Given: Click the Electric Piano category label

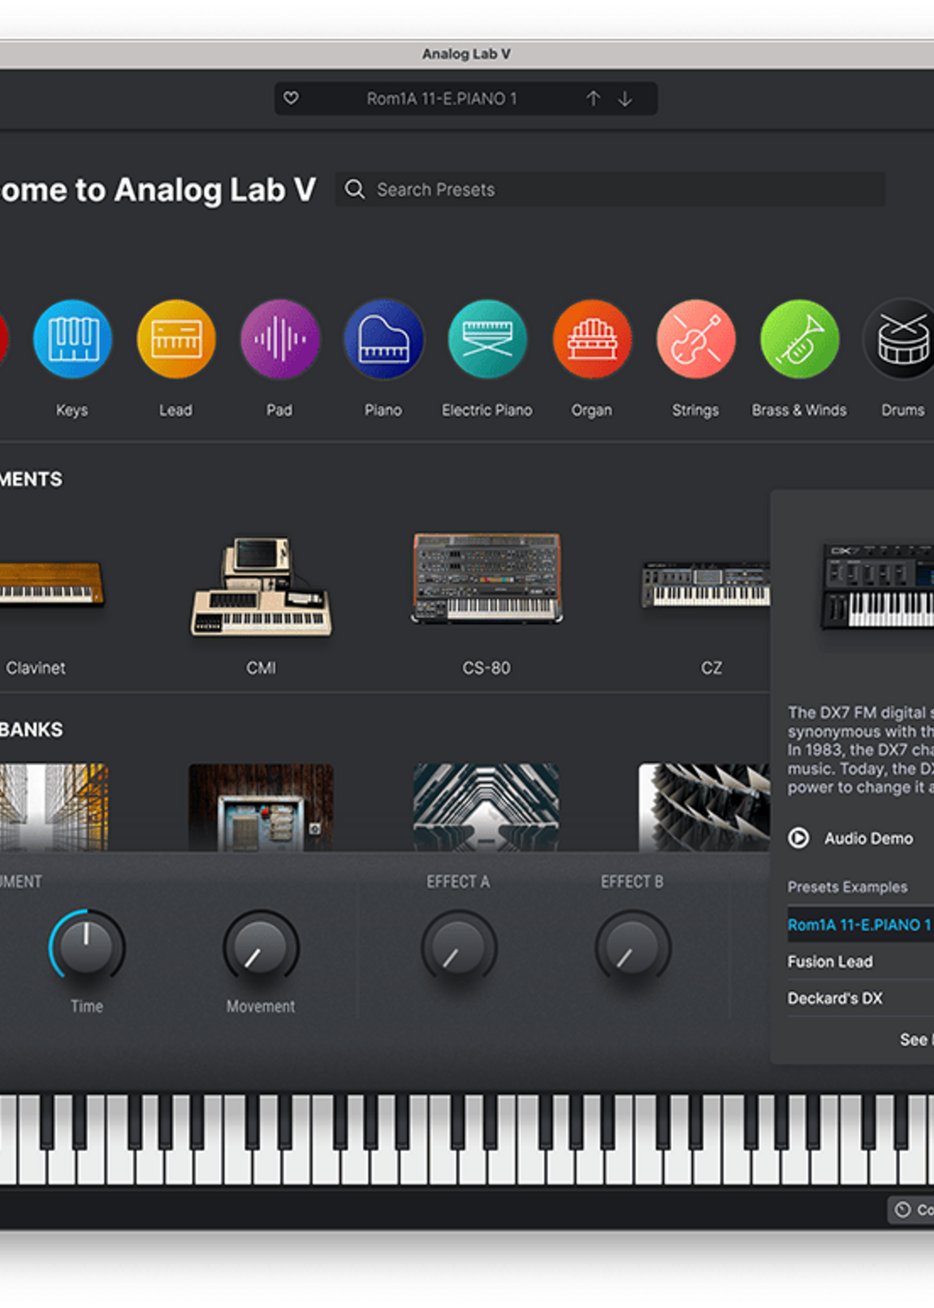Looking at the screenshot, I should 487,410.
